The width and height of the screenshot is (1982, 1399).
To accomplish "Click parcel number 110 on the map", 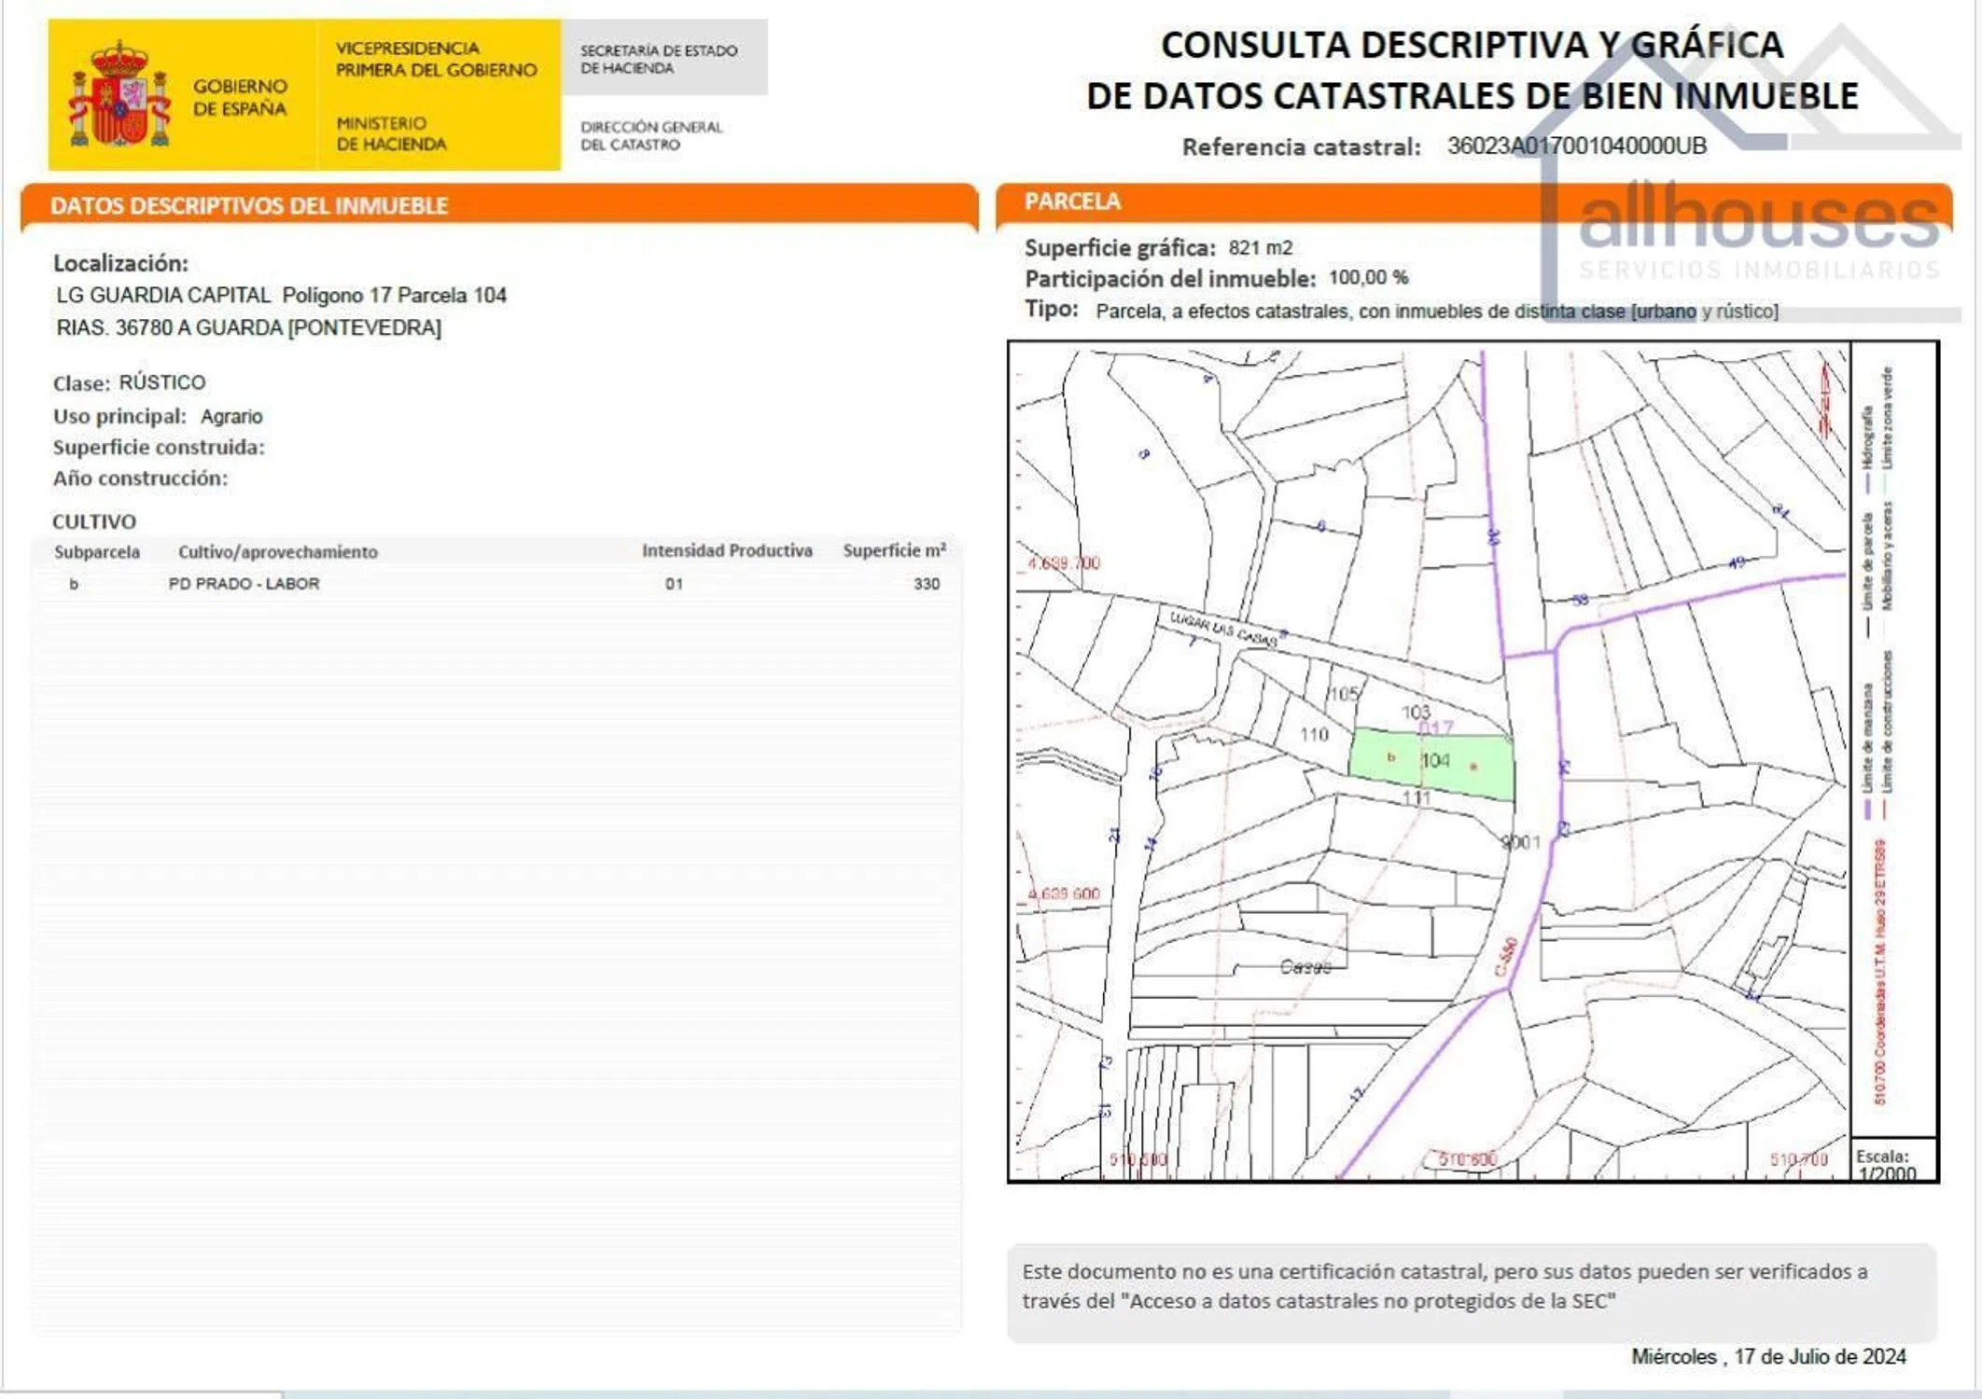I will 1314,734.
